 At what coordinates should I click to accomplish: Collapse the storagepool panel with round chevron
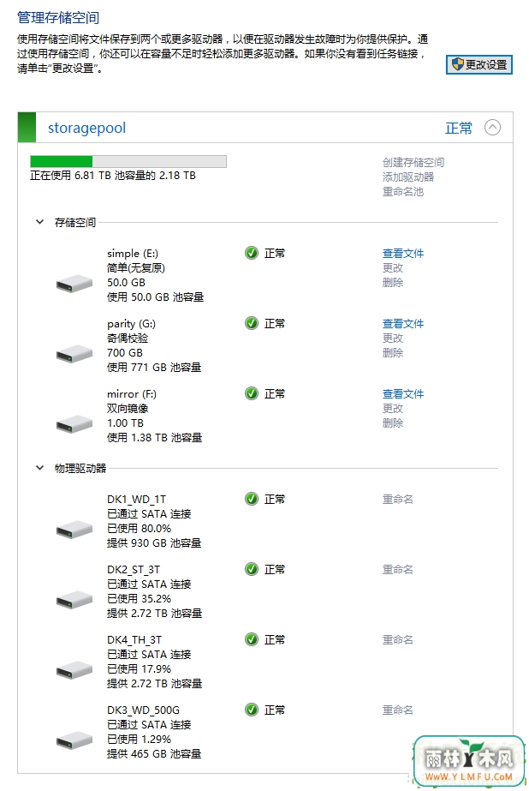492,127
